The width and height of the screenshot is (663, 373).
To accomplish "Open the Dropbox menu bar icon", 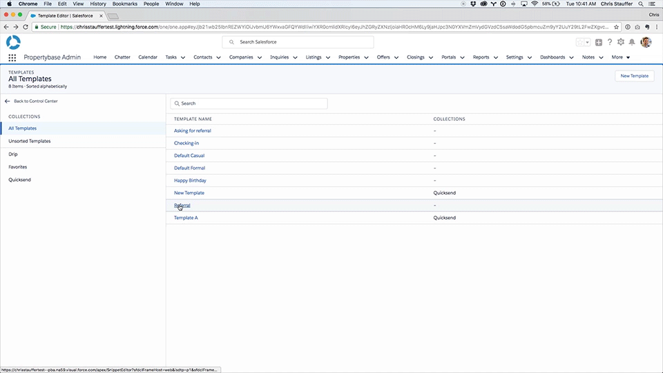I will pos(473,4).
